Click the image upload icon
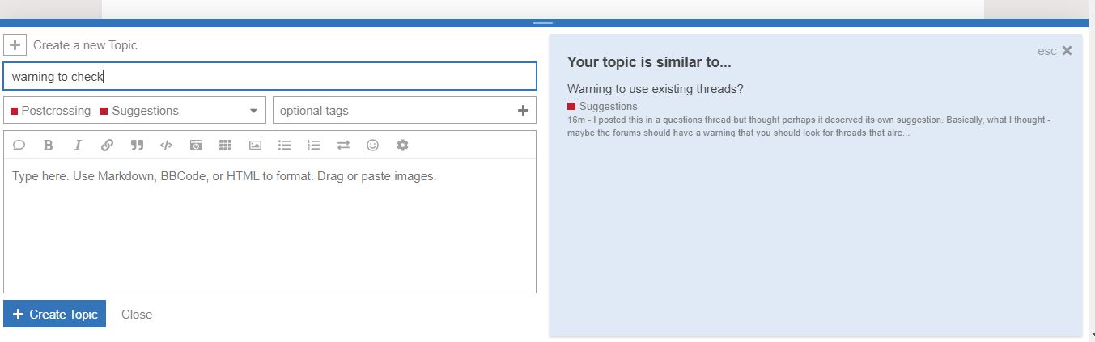 [x=255, y=146]
